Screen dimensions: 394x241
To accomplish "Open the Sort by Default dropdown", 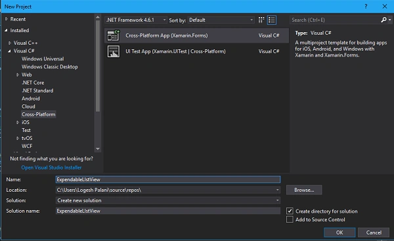I will point(221,20).
